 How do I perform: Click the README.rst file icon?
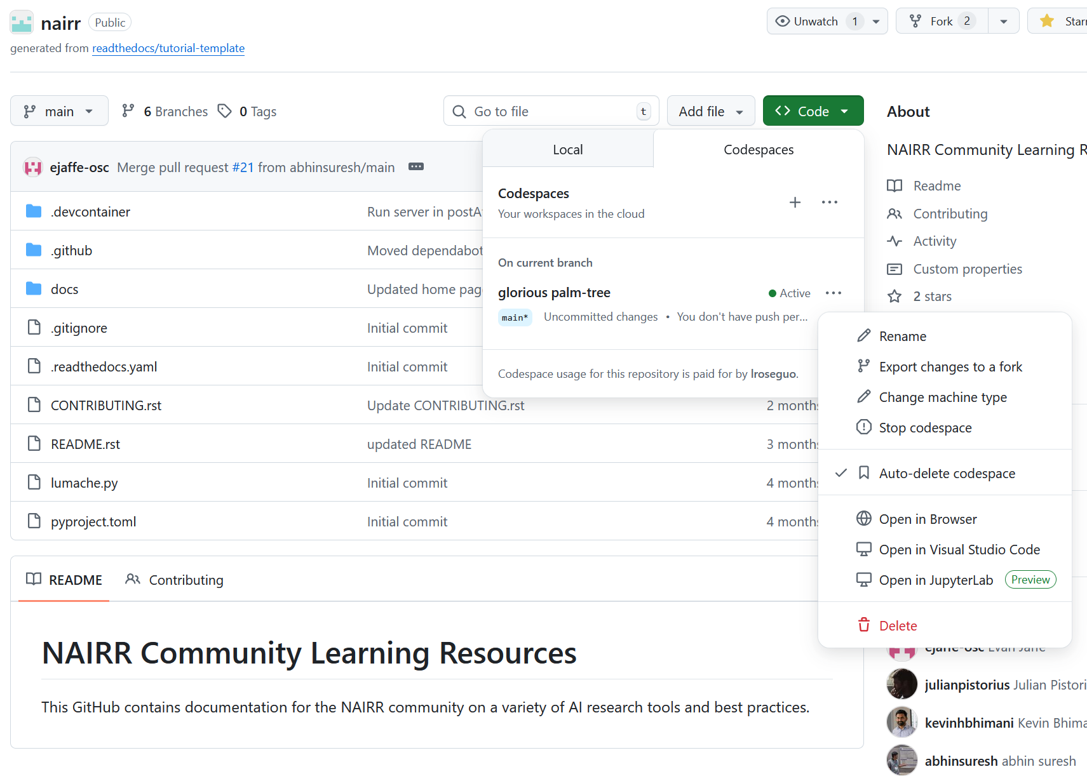pos(34,444)
